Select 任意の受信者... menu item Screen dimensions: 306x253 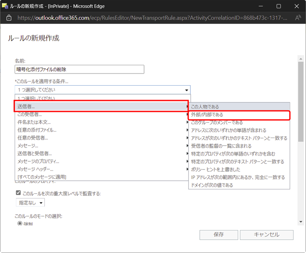pos(101,138)
